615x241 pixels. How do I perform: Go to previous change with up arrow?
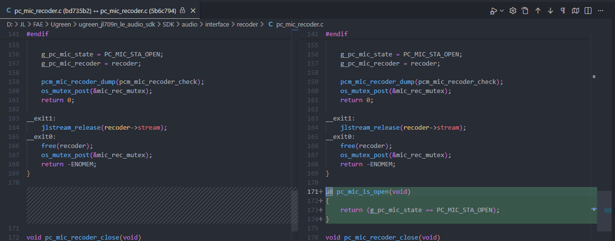click(538, 11)
